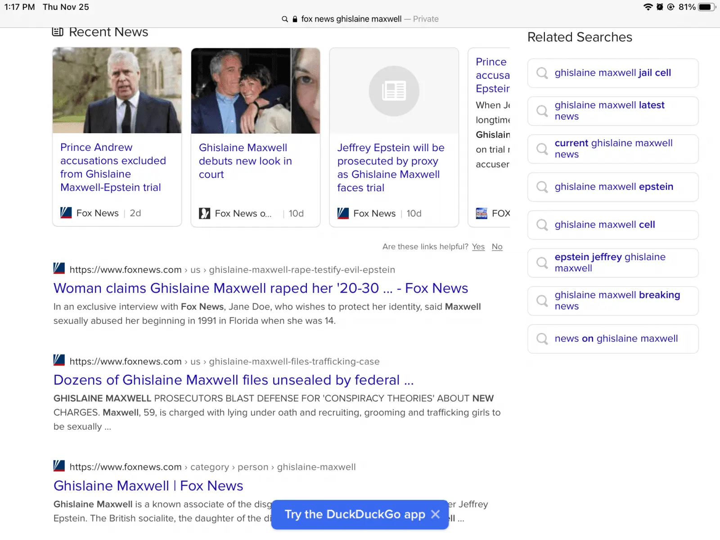Click the placeholder news image on Epstein proxy card
Viewport: 720px width, 540px height.
click(x=394, y=91)
